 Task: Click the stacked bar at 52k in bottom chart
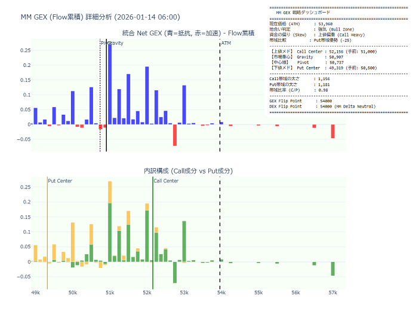[x=147, y=233]
